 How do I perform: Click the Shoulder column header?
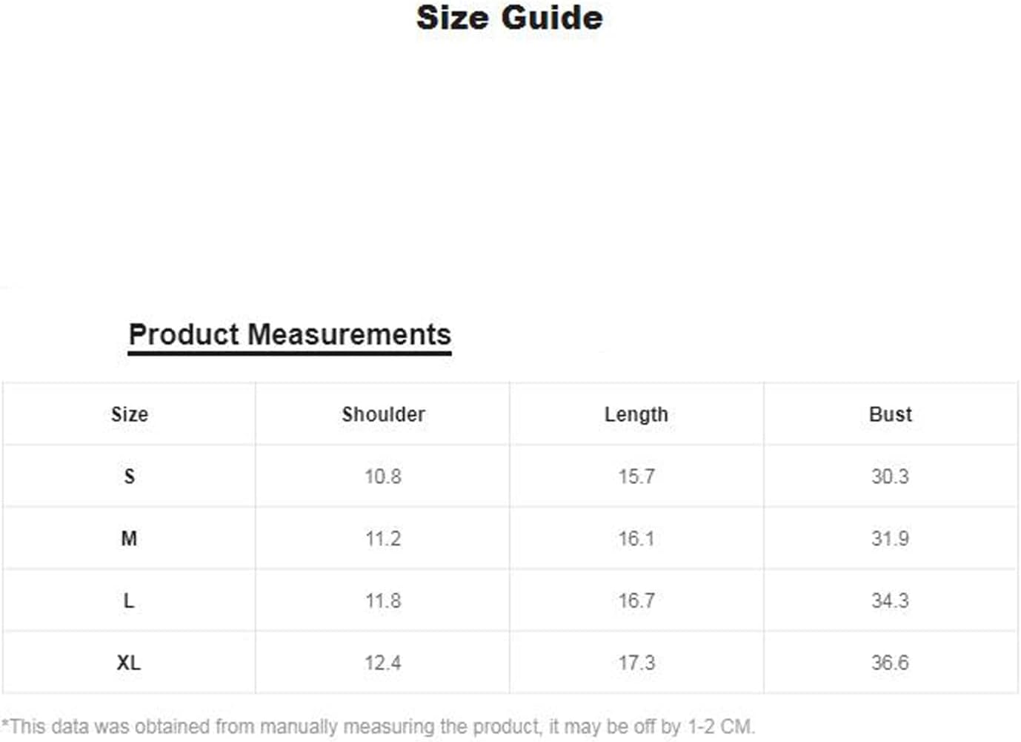click(x=383, y=414)
